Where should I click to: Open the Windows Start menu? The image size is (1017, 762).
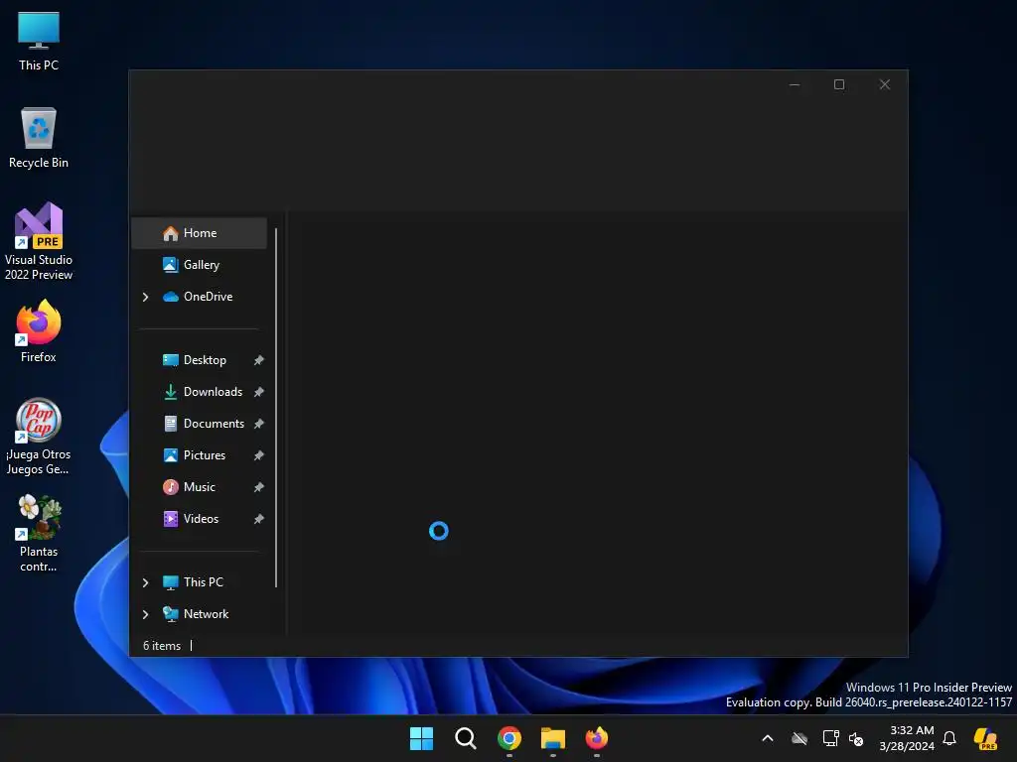421,738
